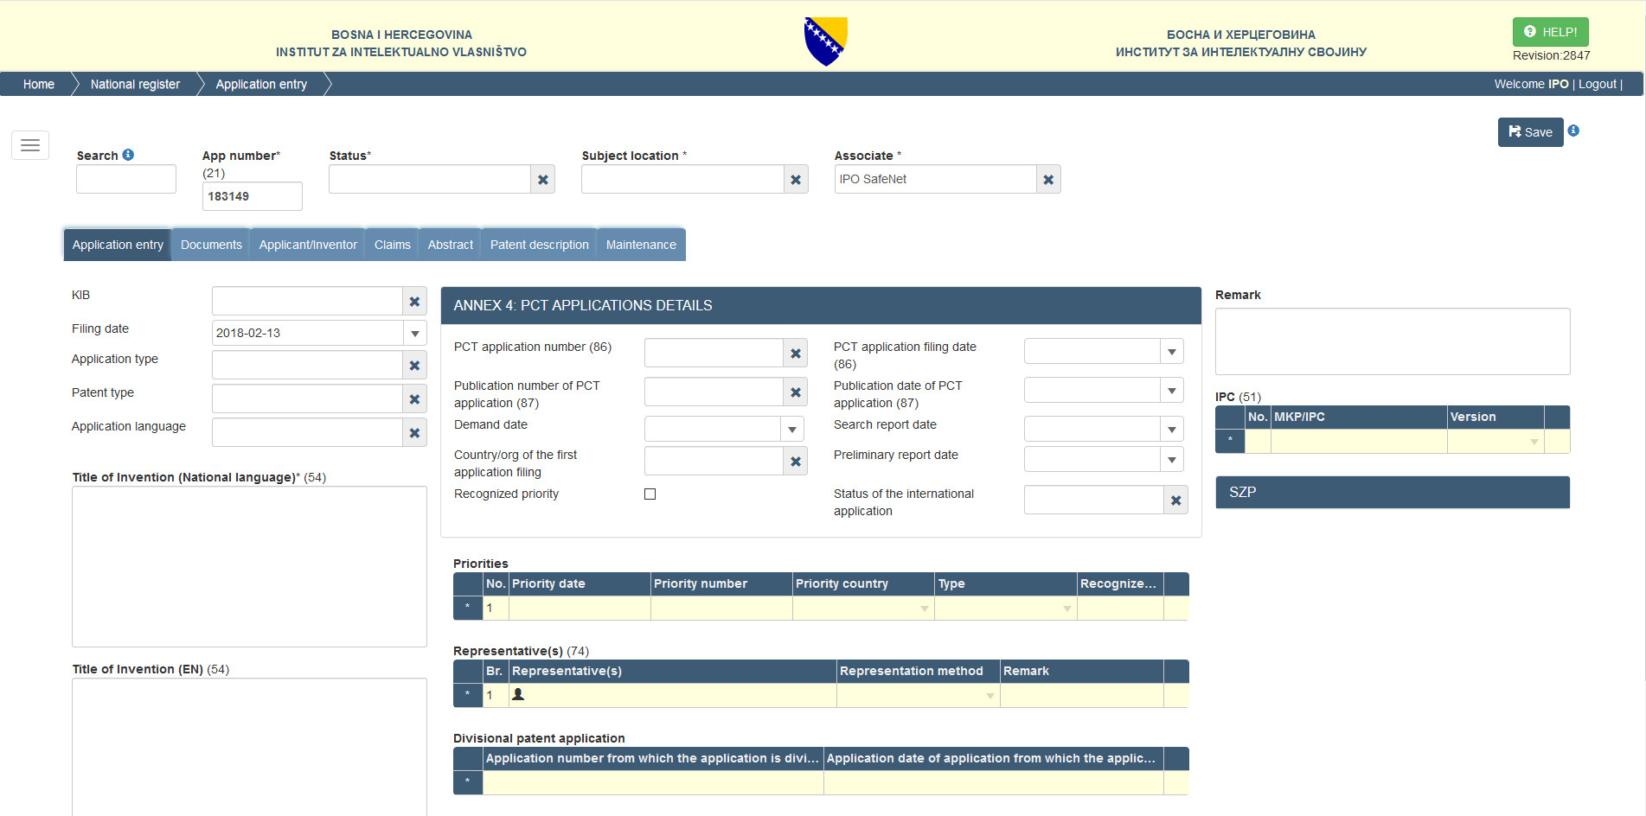Clear Publication number of PCT application
Viewport: 1646px width, 816px height.
point(796,392)
